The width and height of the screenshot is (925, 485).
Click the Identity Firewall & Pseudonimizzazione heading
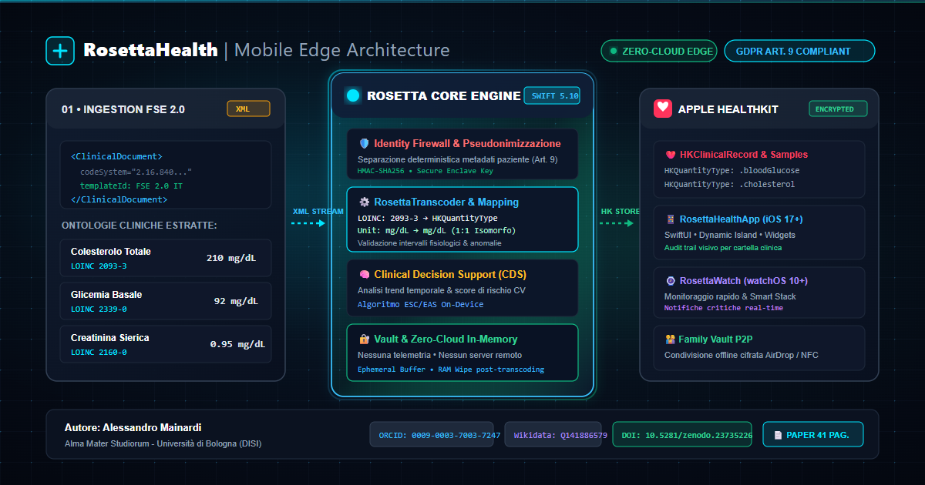pyautogui.click(x=467, y=144)
